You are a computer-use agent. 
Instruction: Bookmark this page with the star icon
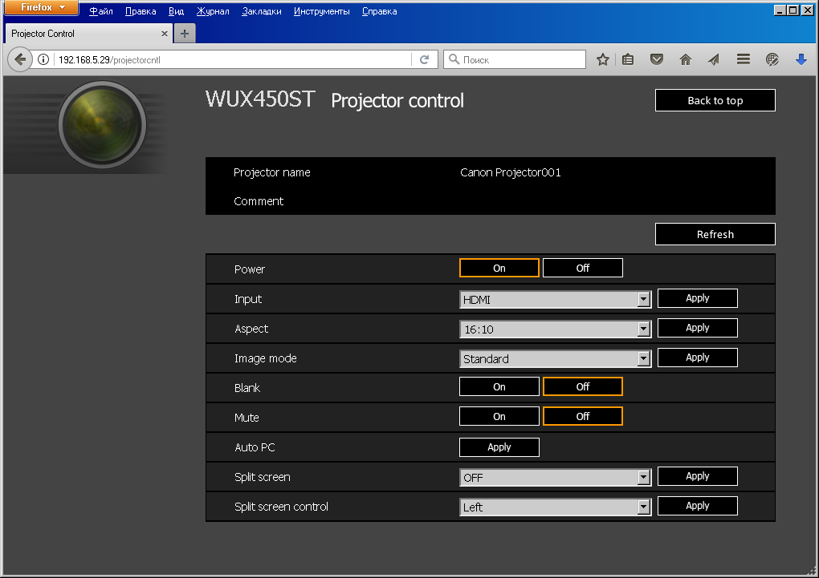click(603, 59)
